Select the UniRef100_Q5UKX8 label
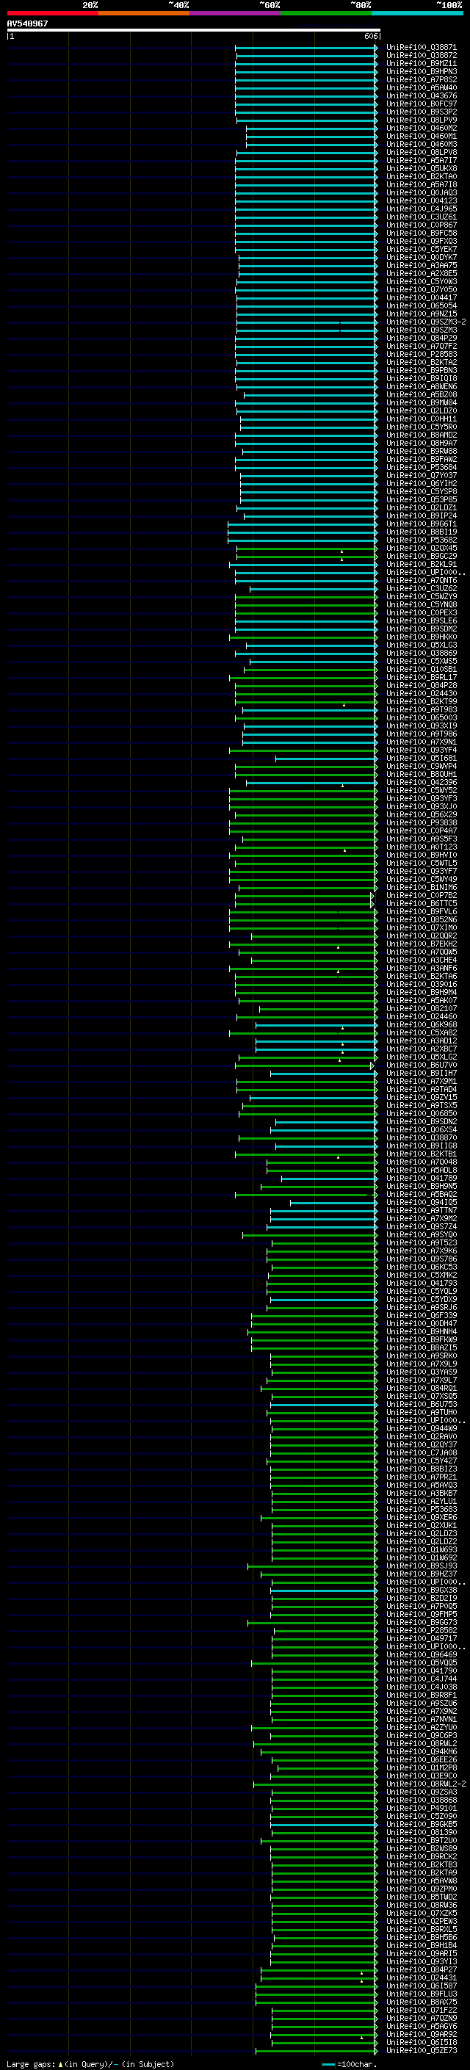 pyautogui.click(x=422, y=169)
